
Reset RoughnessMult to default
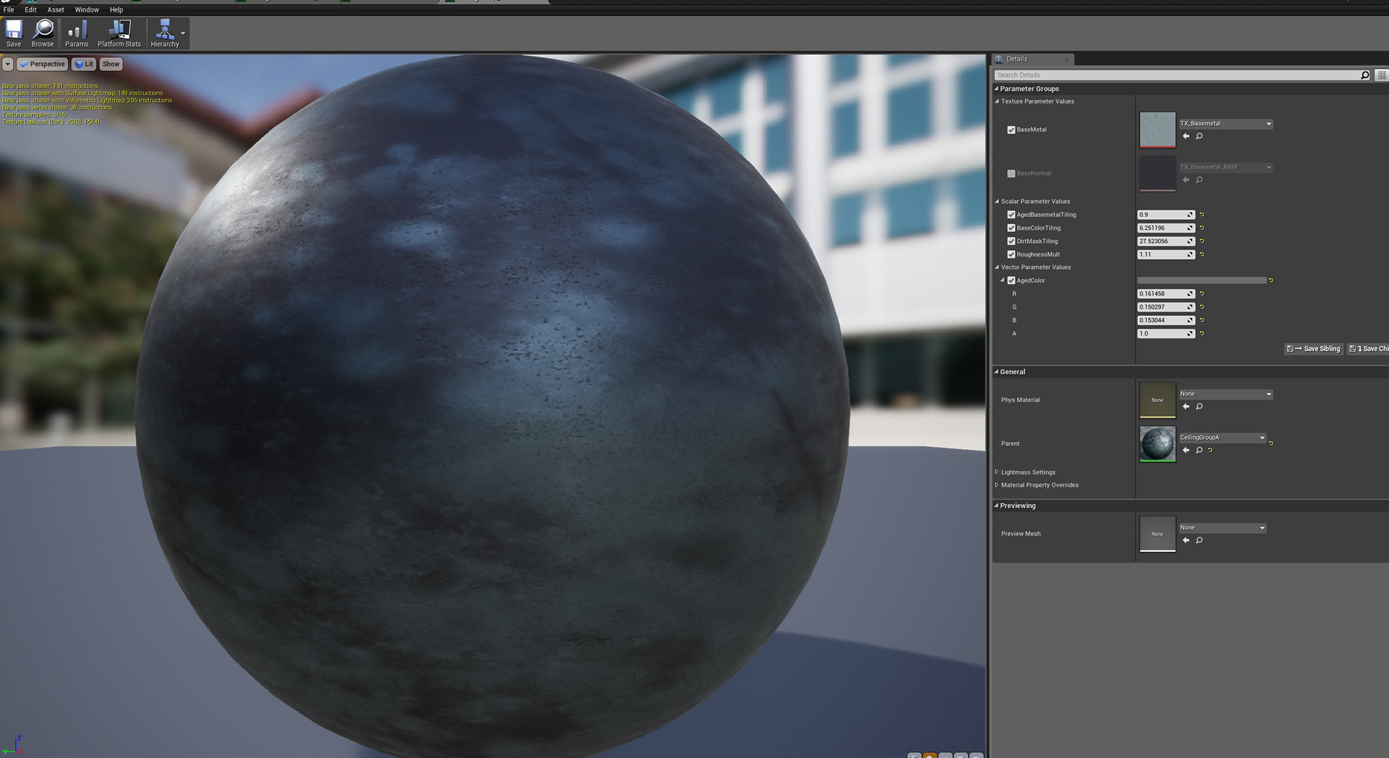(1202, 255)
